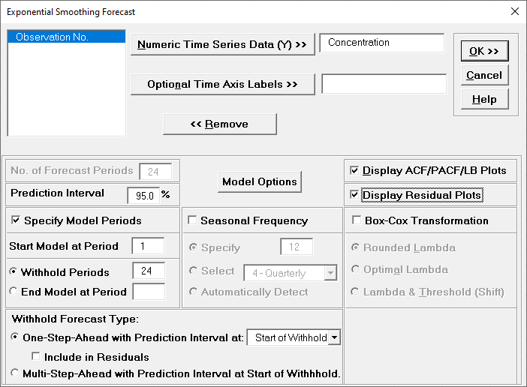Click the Withhold Periods input field
The width and height of the screenshot is (527, 387).
pyautogui.click(x=148, y=271)
